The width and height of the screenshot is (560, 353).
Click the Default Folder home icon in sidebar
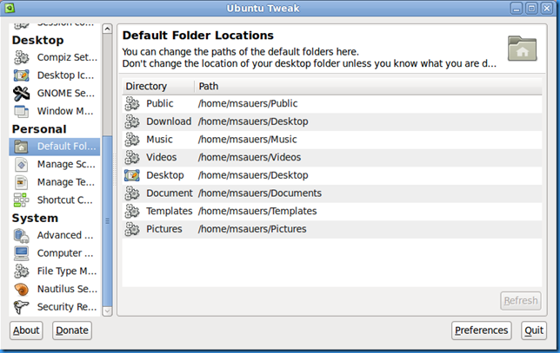click(x=21, y=147)
